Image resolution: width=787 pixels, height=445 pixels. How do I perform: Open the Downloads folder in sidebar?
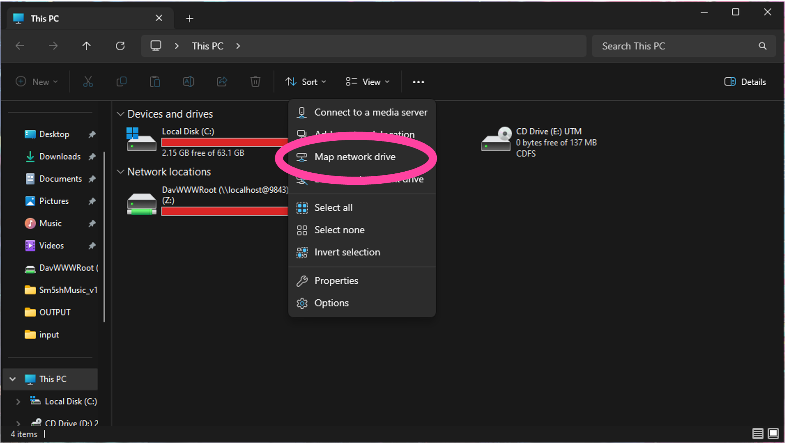coord(60,157)
